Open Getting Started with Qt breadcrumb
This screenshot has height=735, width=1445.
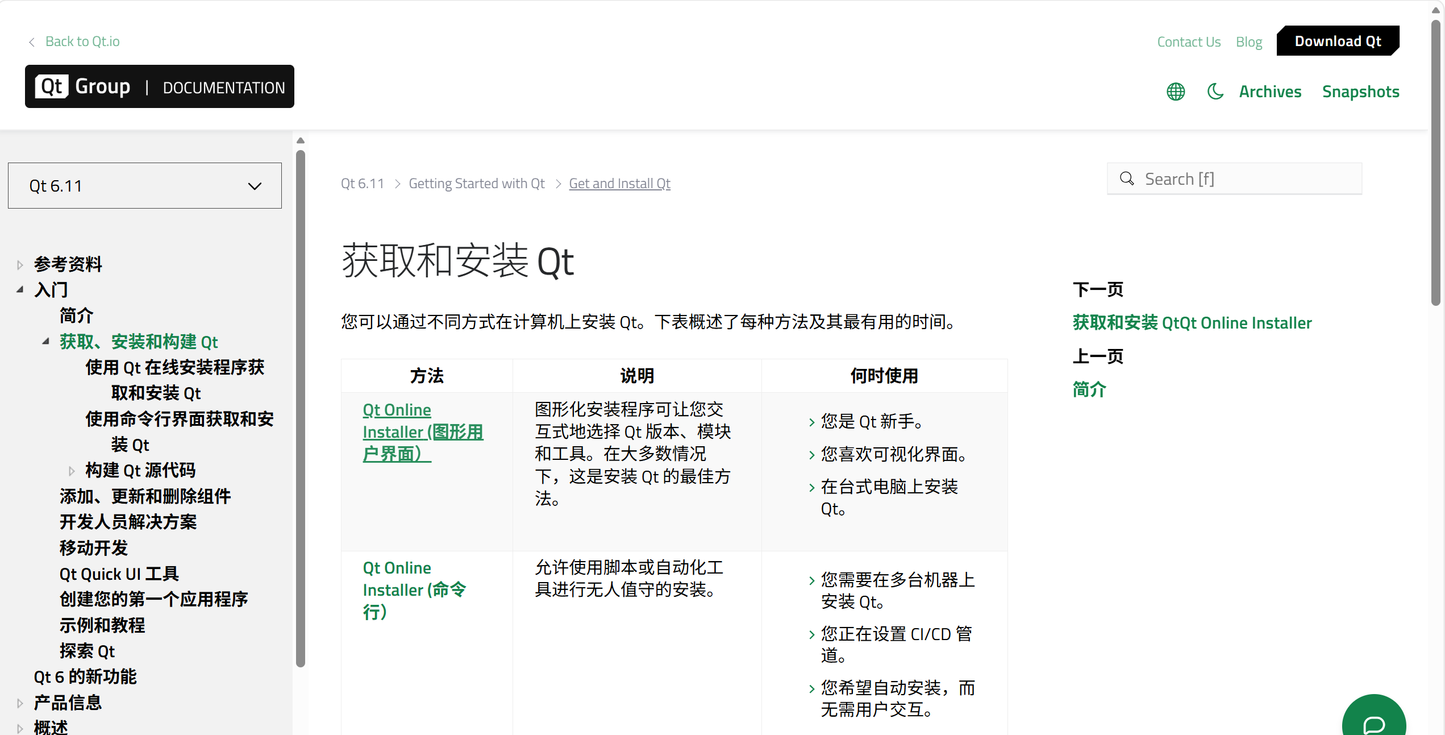[x=477, y=184]
